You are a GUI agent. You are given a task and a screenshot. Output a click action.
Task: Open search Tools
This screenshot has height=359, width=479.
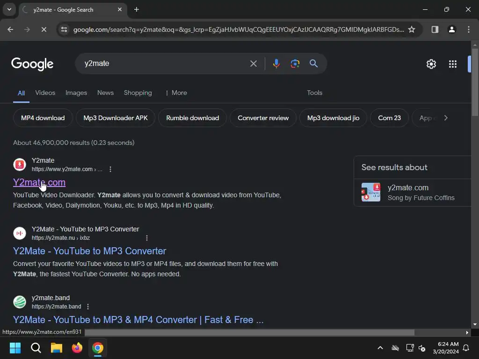click(x=315, y=93)
